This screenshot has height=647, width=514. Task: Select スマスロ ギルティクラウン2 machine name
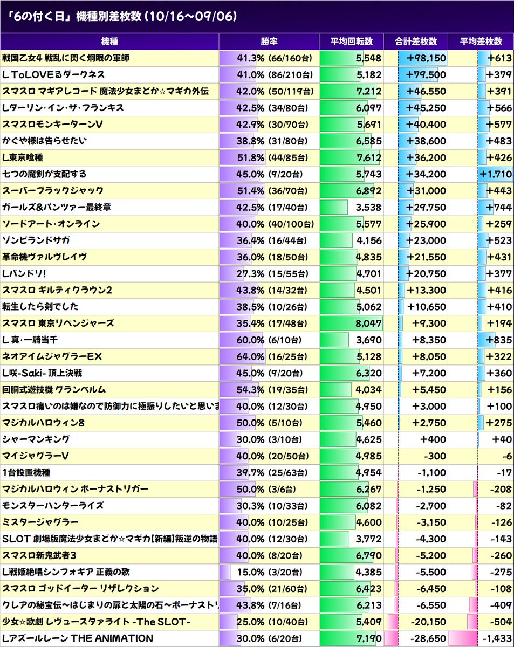pos(57,290)
